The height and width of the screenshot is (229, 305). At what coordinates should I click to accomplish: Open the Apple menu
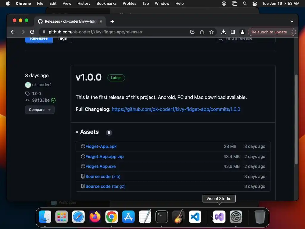[x=8, y=4]
